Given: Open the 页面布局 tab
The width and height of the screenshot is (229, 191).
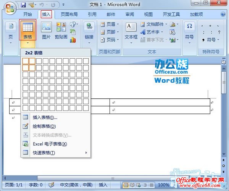Looking at the screenshot, I should pos(69,14).
